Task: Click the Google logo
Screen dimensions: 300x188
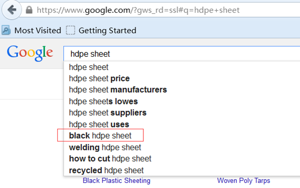Action: pos(30,53)
